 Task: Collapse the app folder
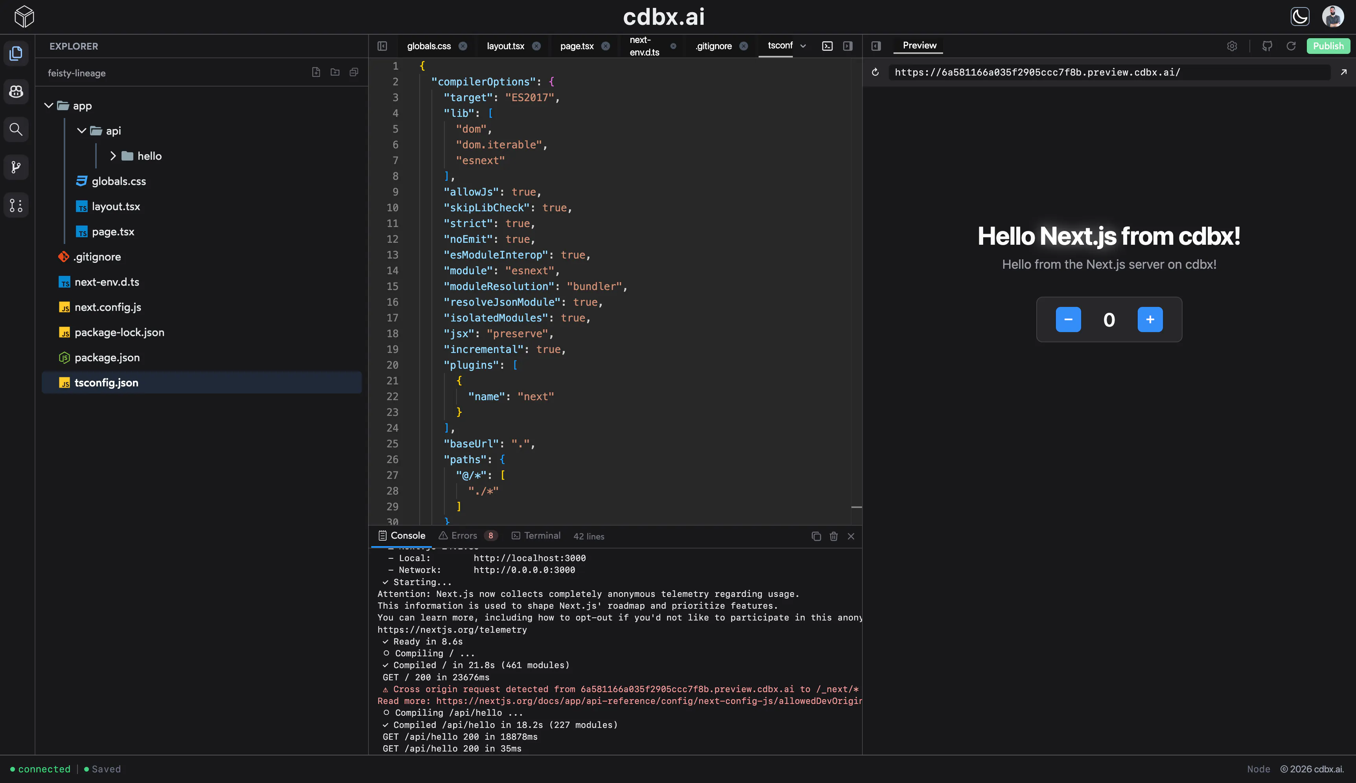48,106
